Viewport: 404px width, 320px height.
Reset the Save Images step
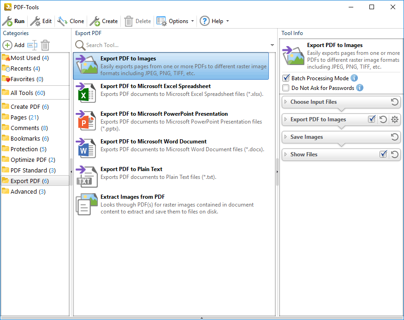394,137
